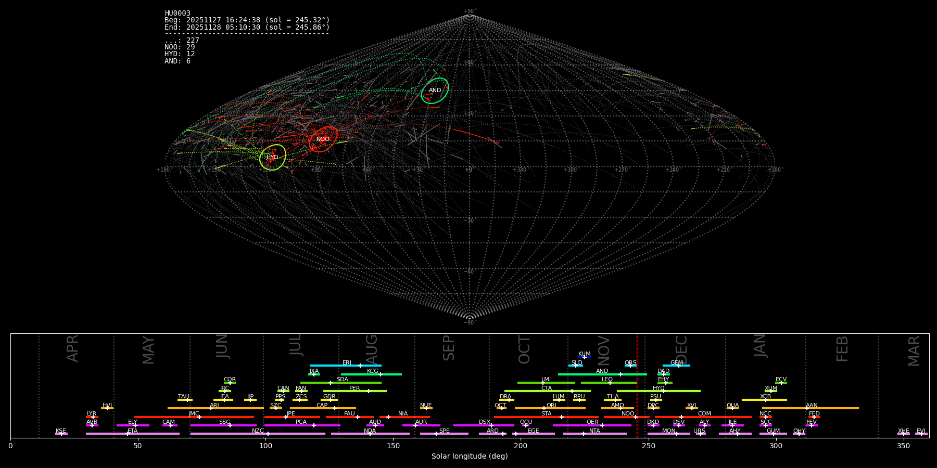The width and height of the screenshot is (937, 468).
Task: Click the THA shower label
Action: [613, 397]
